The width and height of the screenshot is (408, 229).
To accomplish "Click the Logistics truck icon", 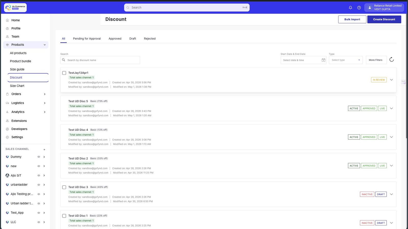I will [x=7, y=103].
